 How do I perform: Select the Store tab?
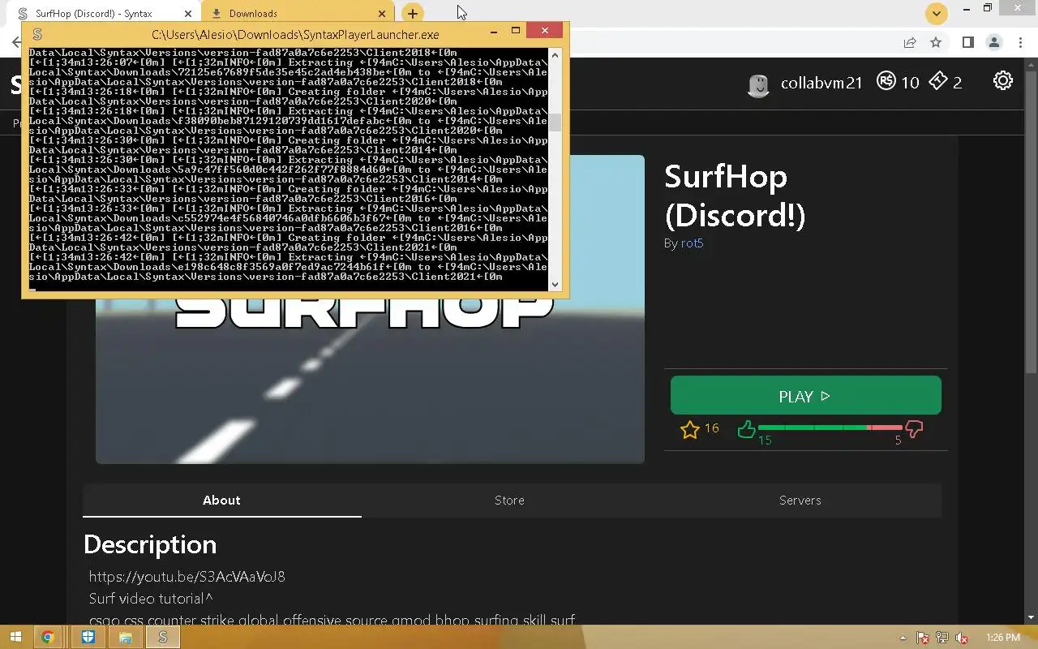pos(509,500)
